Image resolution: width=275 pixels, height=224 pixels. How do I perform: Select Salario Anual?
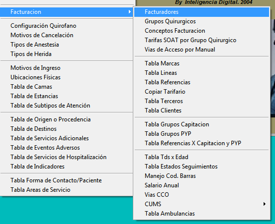coord(202,185)
